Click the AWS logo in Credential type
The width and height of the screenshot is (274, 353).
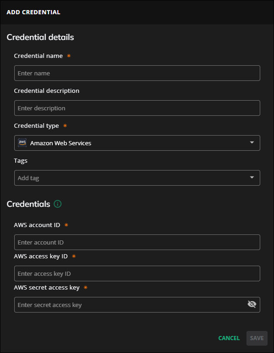(x=22, y=143)
